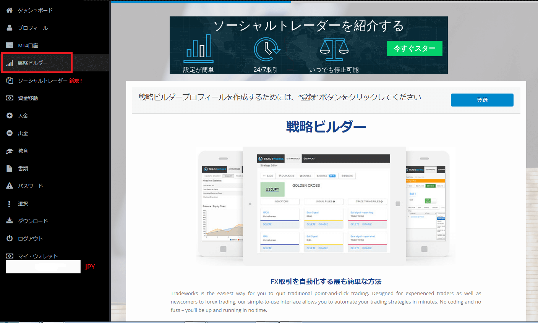Click the blue 登録 button
This screenshot has height=323, width=538.
pyautogui.click(x=482, y=100)
